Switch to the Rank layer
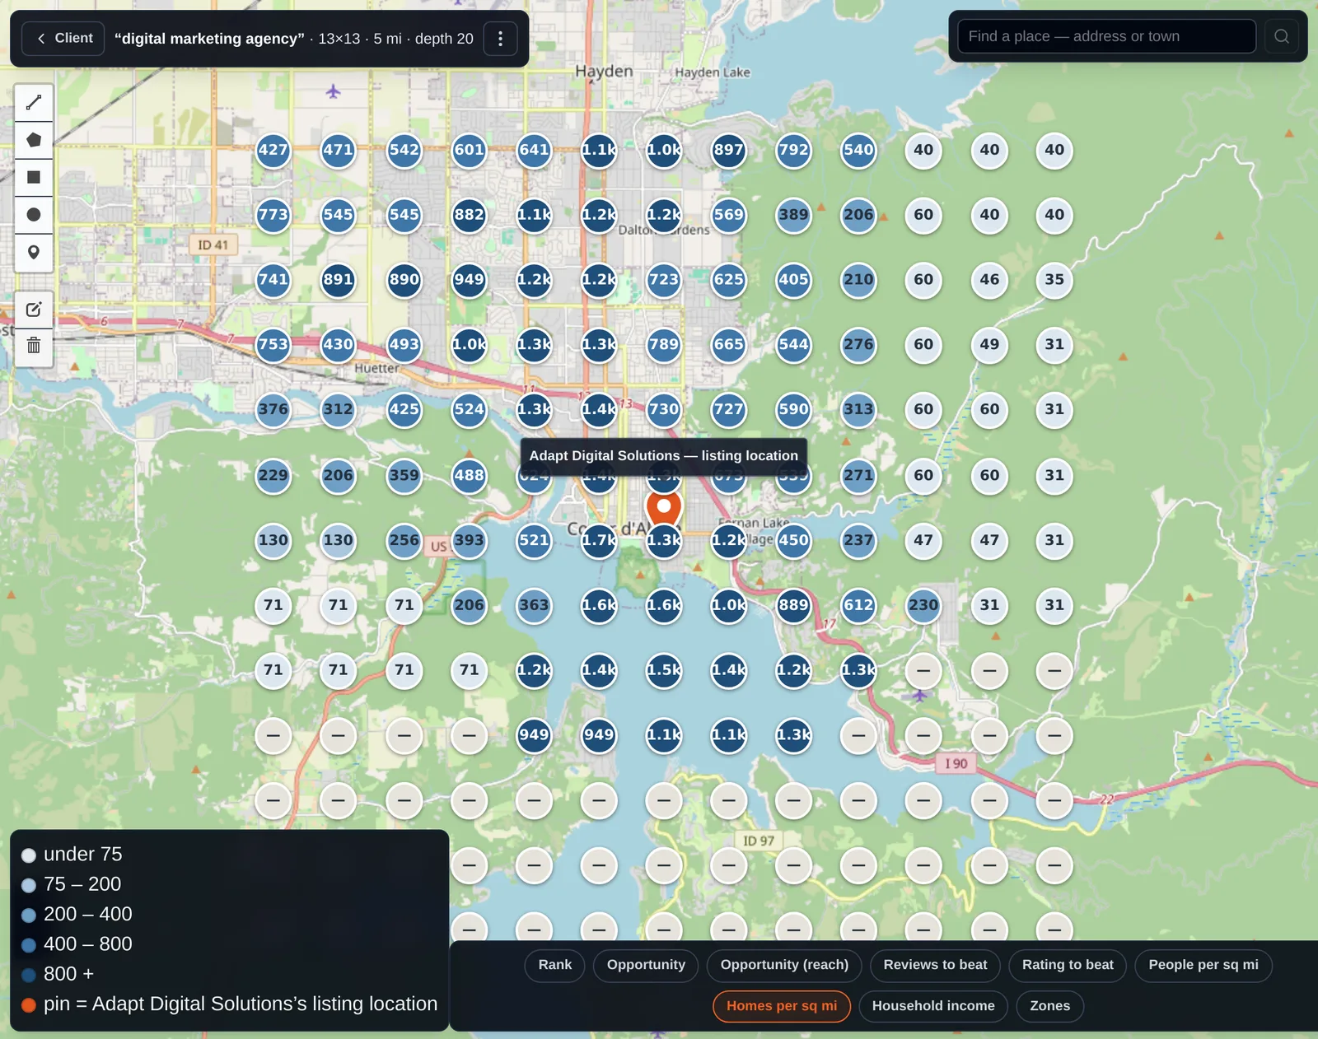 pyautogui.click(x=555, y=965)
